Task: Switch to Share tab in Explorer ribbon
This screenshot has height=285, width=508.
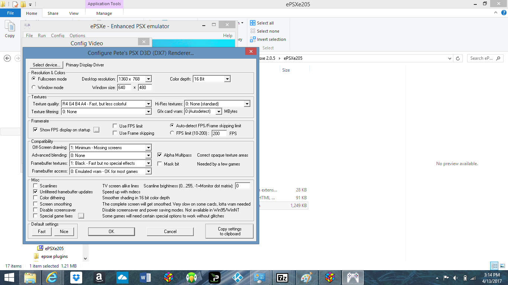Action: [53, 13]
